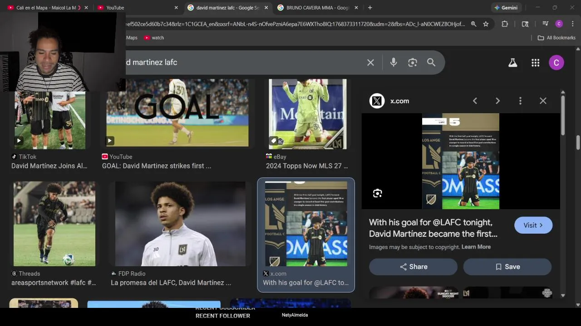This screenshot has height=326, width=581.
Task: Click the page's main vertical scrollbar
Action: (x=578, y=142)
